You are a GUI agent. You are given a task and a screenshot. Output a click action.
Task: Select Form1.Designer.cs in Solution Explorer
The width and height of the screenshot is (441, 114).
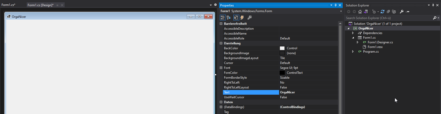380,42
